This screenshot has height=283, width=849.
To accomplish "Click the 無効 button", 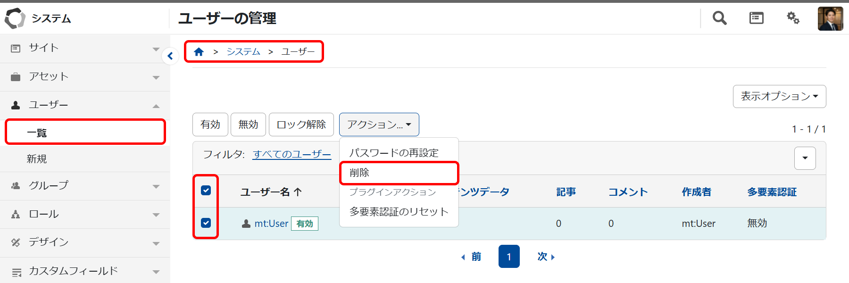I will point(248,125).
